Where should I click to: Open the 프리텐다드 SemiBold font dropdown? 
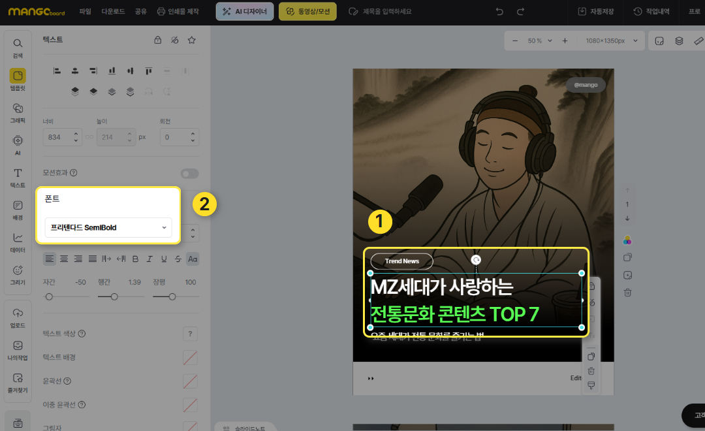(108, 227)
